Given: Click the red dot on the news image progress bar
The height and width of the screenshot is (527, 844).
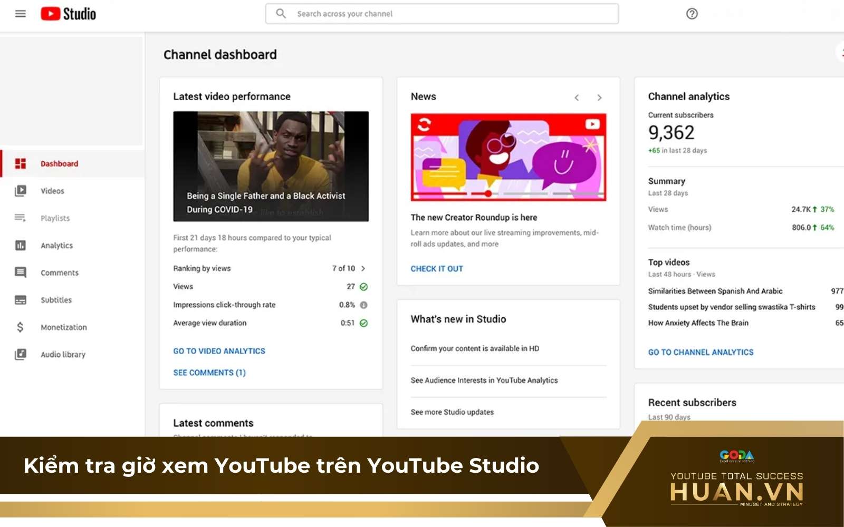Looking at the screenshot, I should 488,193.
